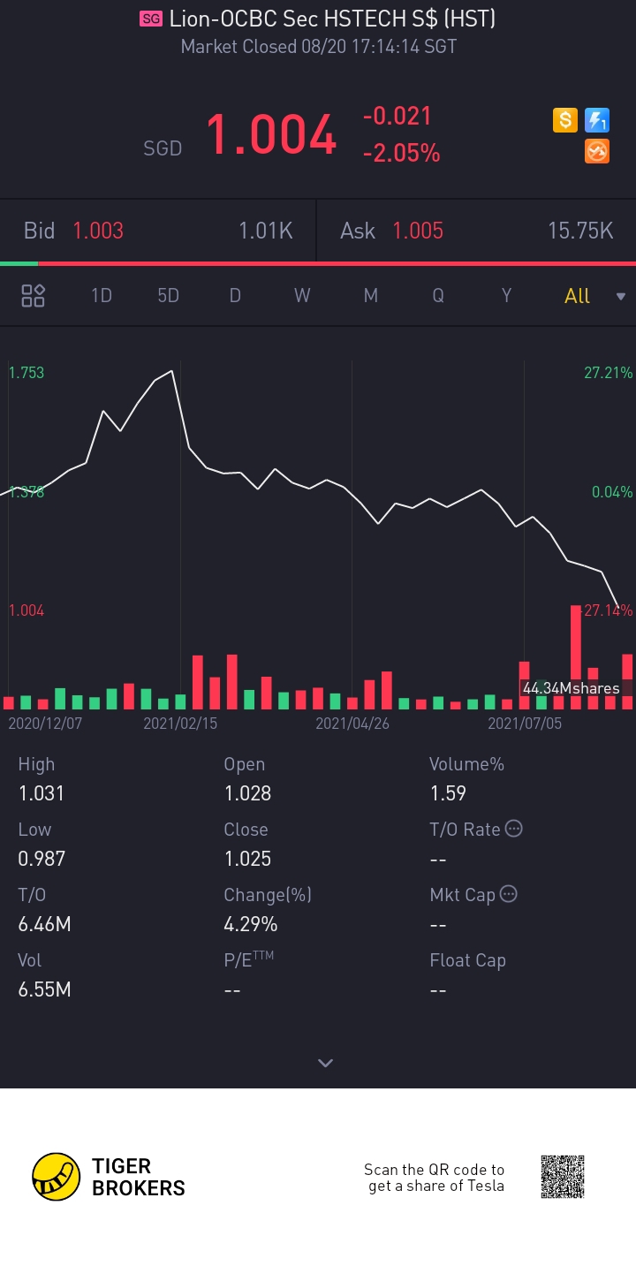
Task: Tap the bid/ask ratio bar
Action: tap(318, 263)
